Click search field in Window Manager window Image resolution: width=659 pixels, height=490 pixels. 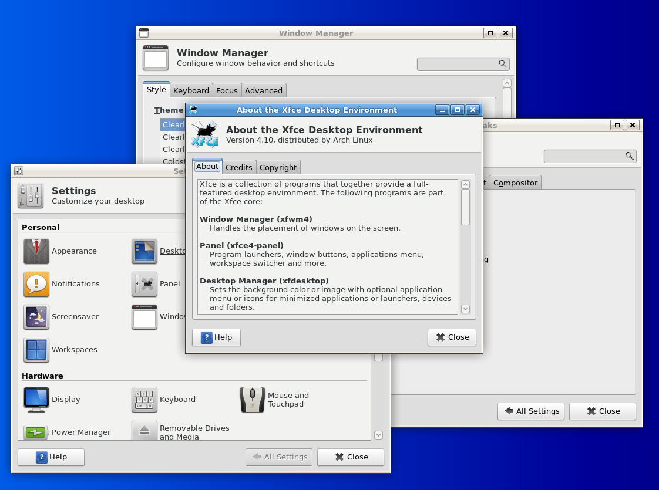click(463, 64)
